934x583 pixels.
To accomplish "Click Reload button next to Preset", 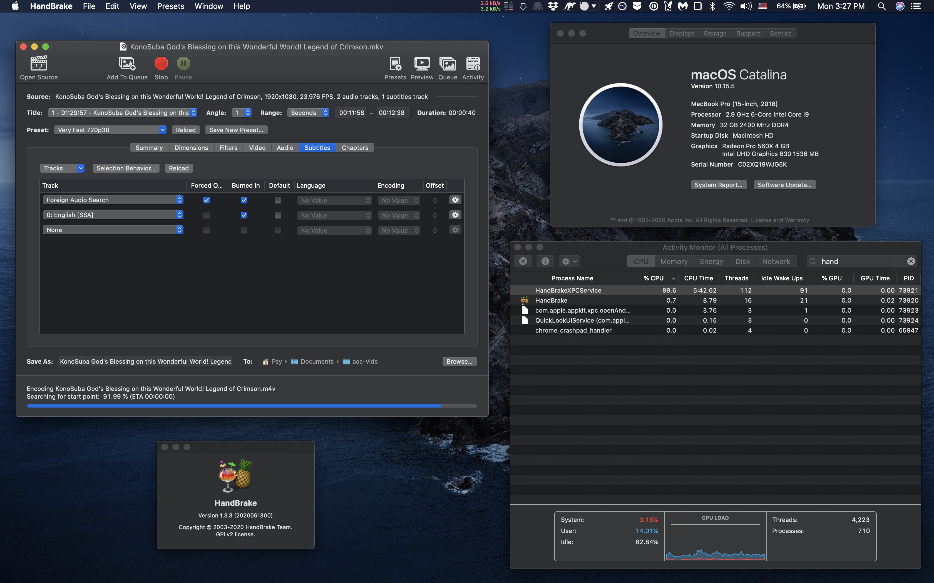I will pyautogui.click(x=186, y=130).
